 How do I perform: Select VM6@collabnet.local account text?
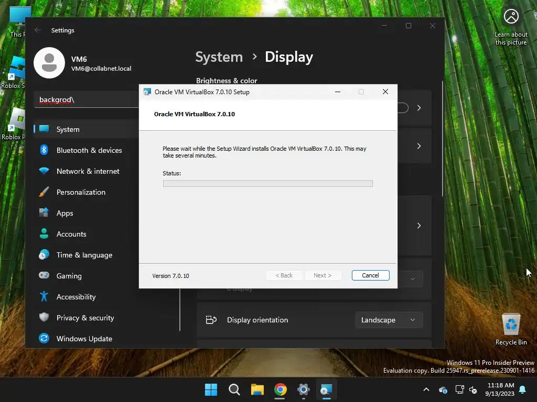(101, 69)
